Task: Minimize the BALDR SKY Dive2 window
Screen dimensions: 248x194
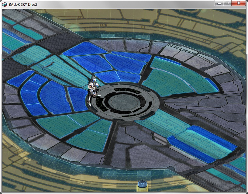Action: click(219, 3)
